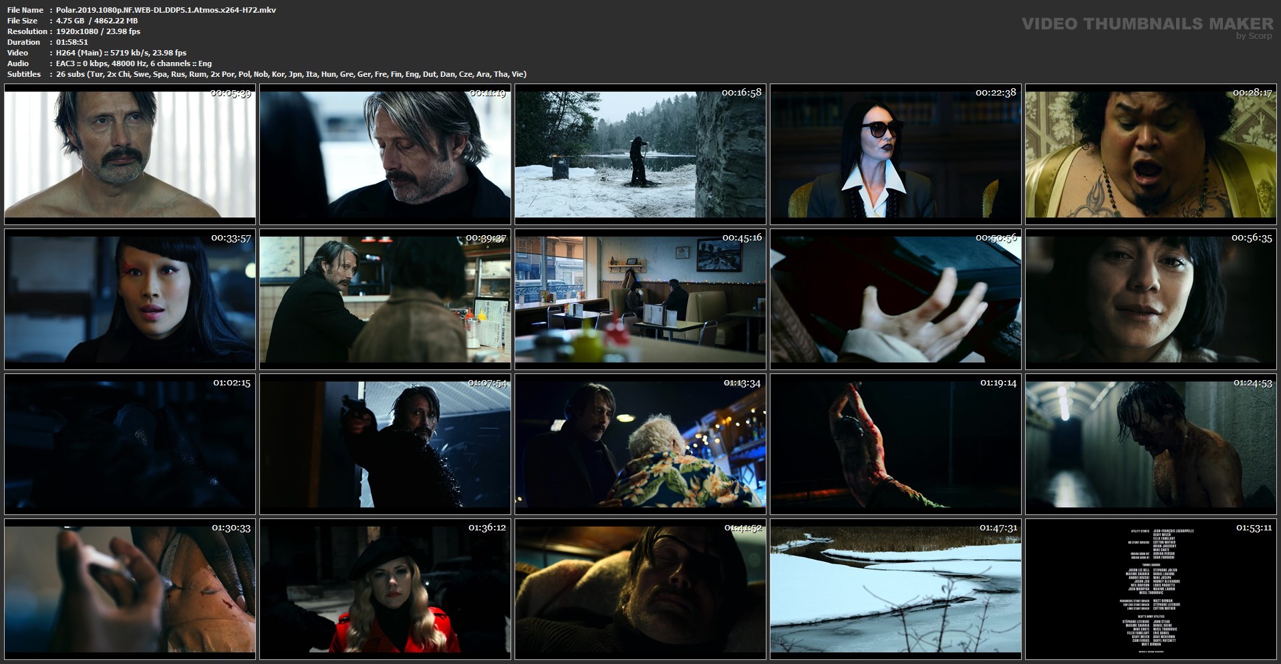This screenshot has height=664, width=1281.
Task: Click the Audio label
Action: (18, 63)
